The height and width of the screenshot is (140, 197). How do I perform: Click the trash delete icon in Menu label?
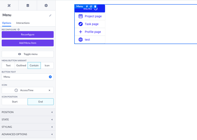point(95,6)
